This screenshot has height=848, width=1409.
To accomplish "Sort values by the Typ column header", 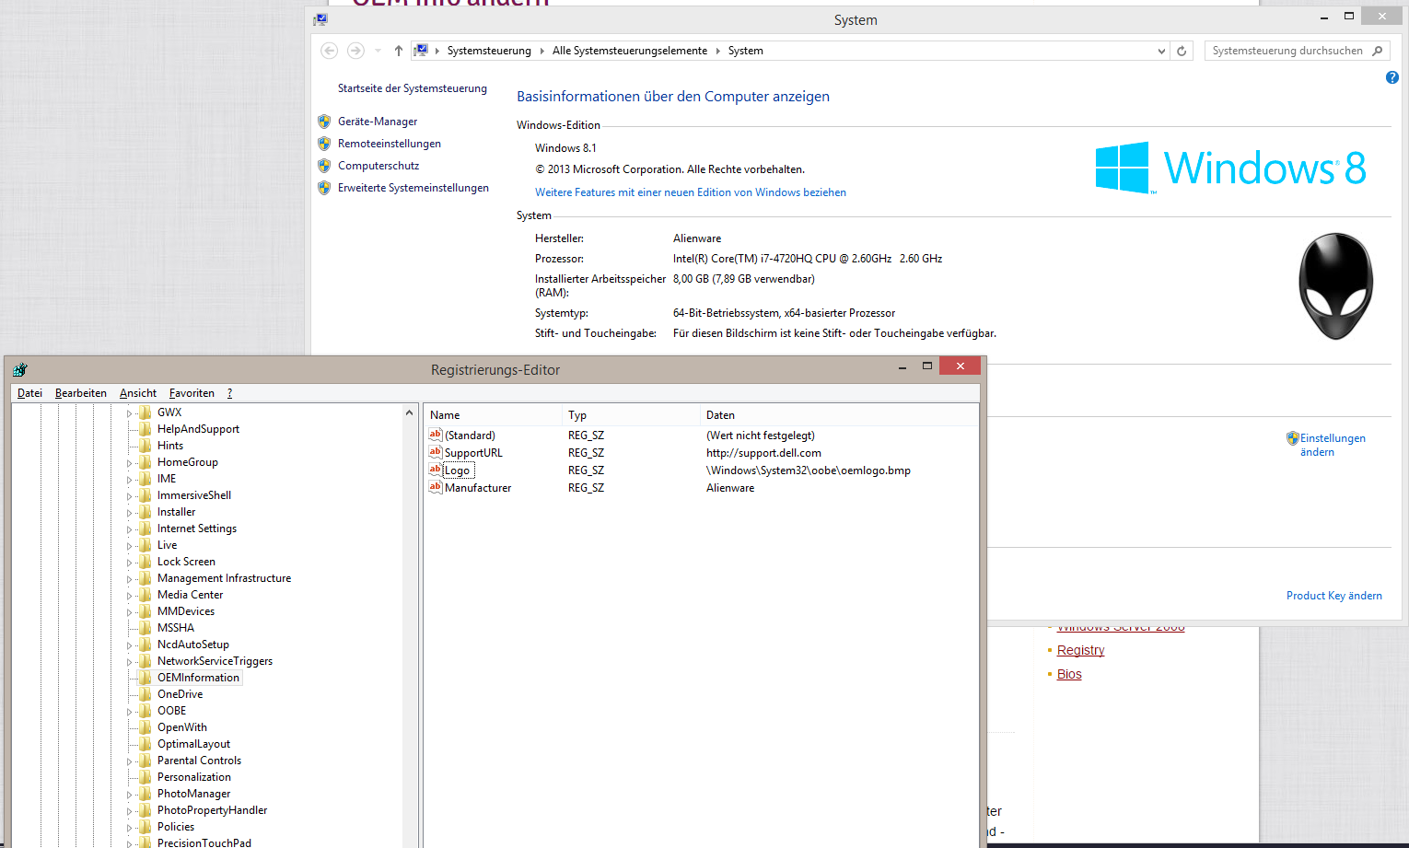I will (630, 415).
